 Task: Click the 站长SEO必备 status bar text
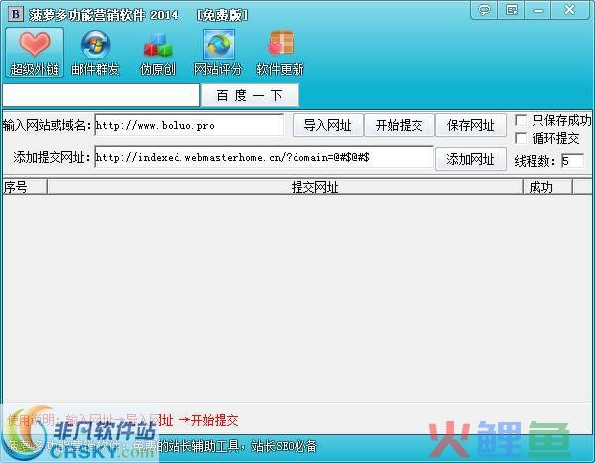284,447
